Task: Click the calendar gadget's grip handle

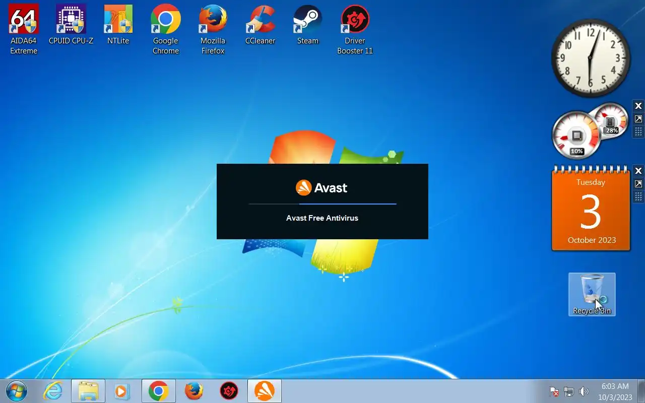Action: (x=638, y=196)
